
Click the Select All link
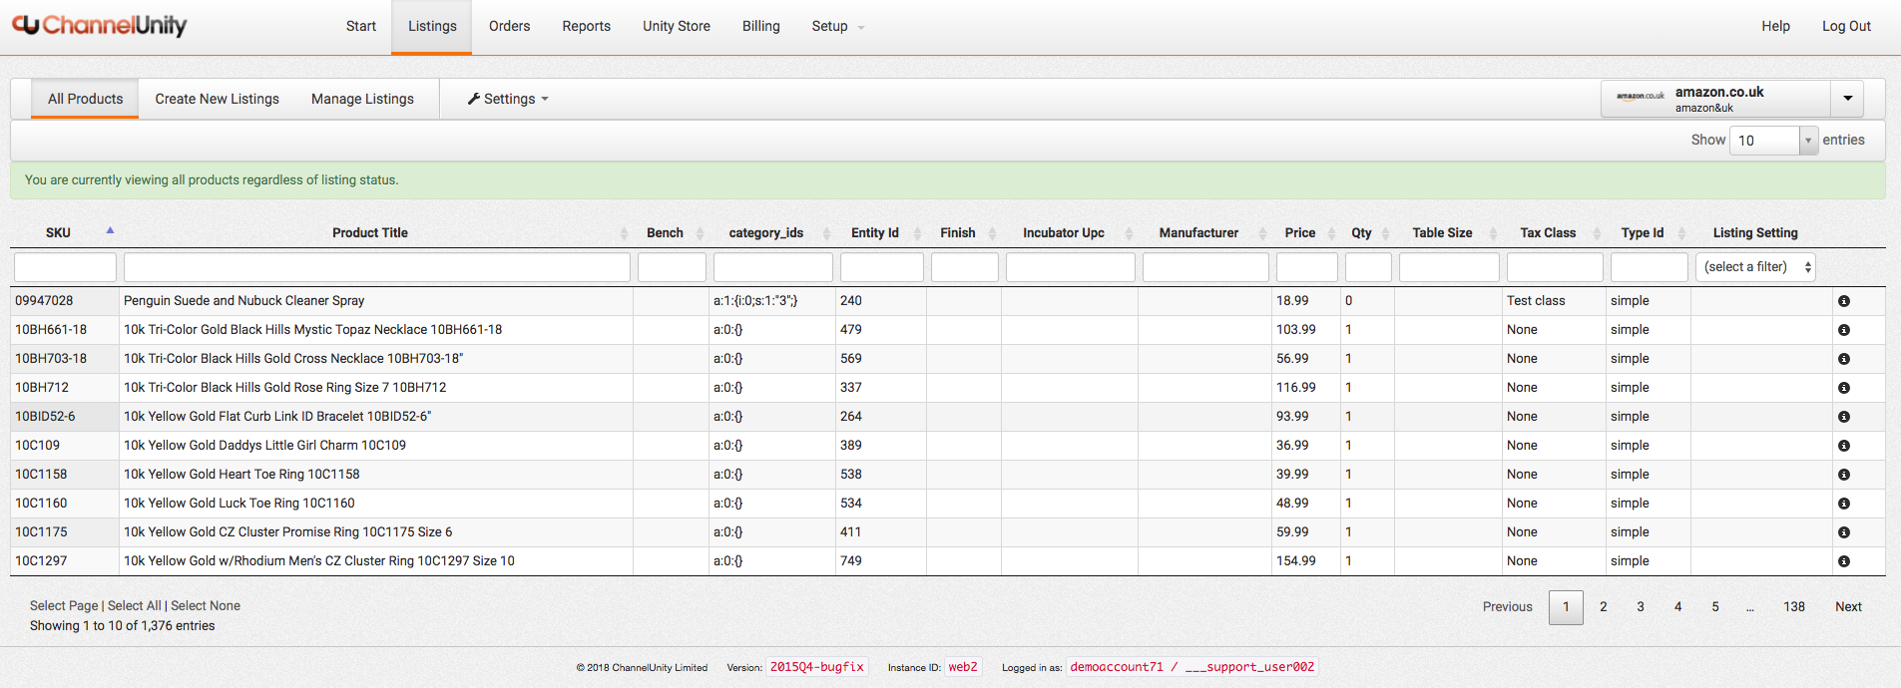pos(134,605)
